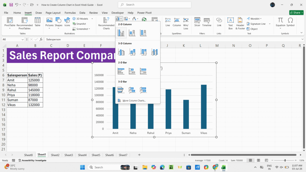Click the title bar Search box
This screenshot has height=172, width=306.
(x=154, y=5)
